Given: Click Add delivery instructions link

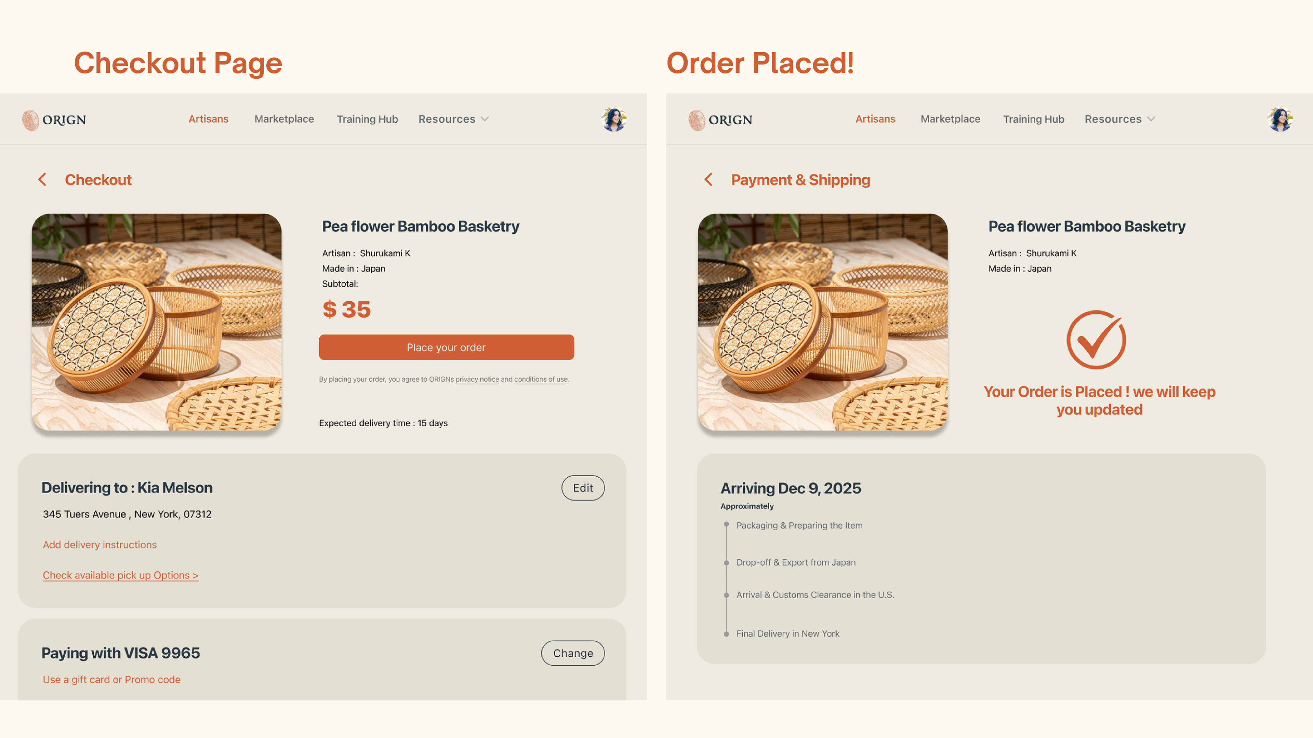Looking at the screenshot, I should coord(100,545).
